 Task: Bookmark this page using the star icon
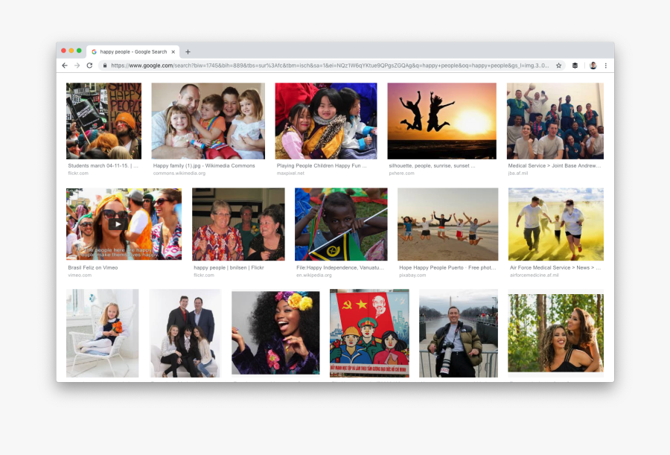pos(558,66)
